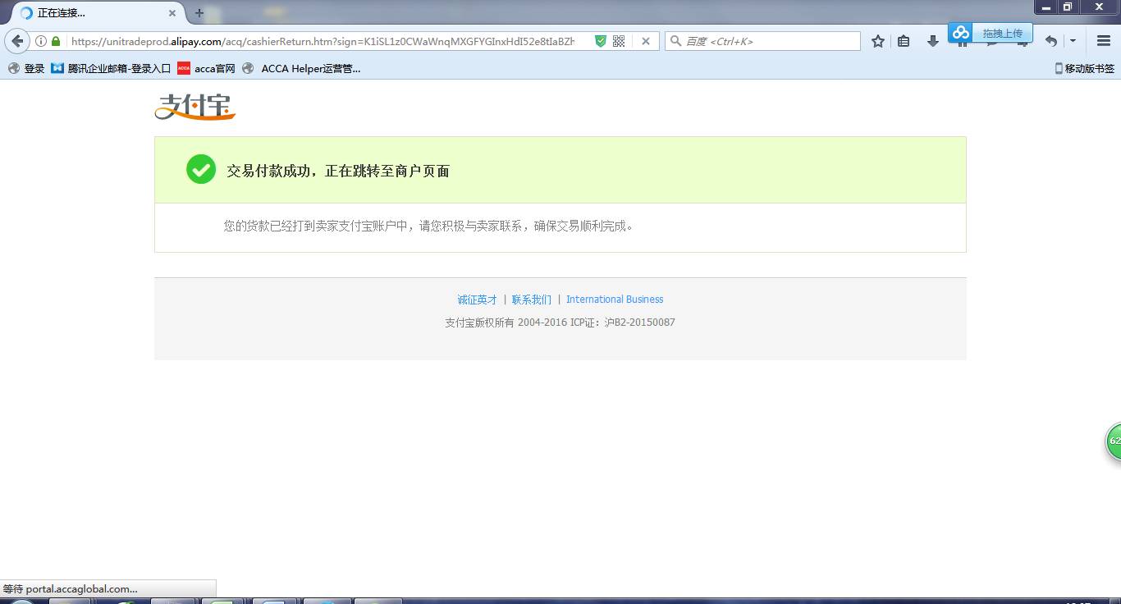
Task: Open the 腾讯企业邮箱 bookmark
Action: point(111,69)
